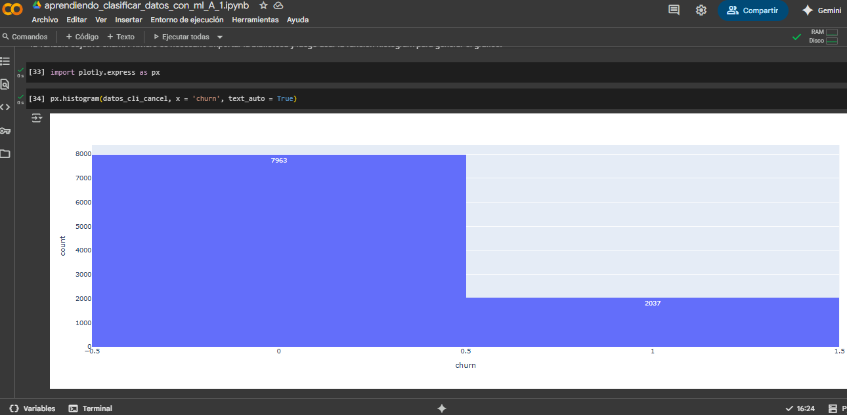Click Ejecutar todas to run all cells
This screenshot has width=847, height=415.
point(181,37)
